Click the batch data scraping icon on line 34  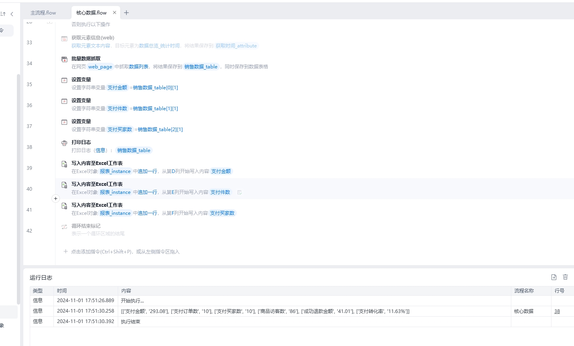tap(64, 59)
